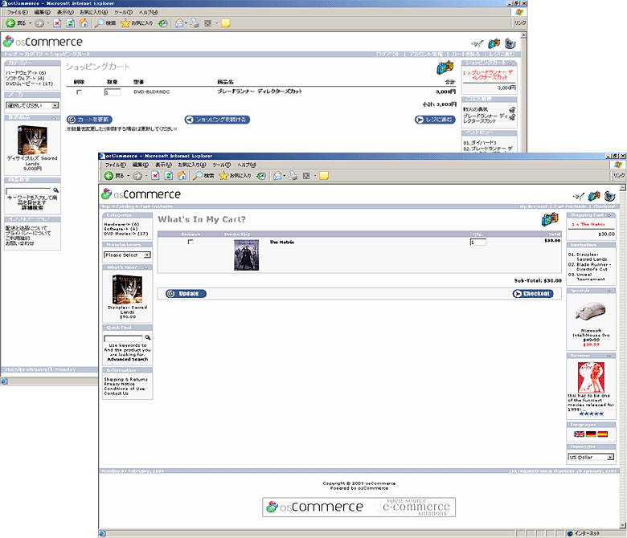Open manufacturer dropdown in Japanese store

pos(32,105)
